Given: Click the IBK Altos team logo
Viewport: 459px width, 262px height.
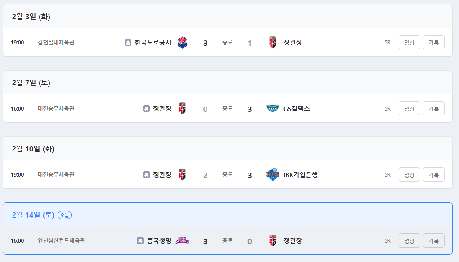Looking at the screenshot, I should point(273,175).
